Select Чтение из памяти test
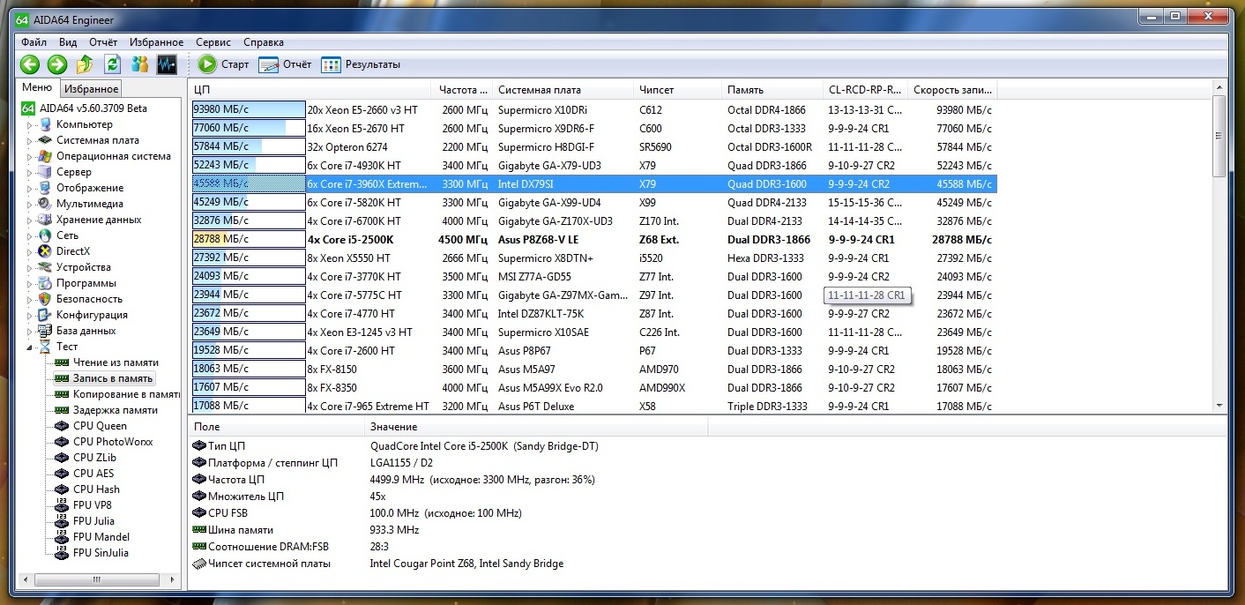The height and width of the screenshot is (605, 1245). pos(116,362)
